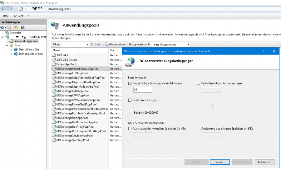
Task: Click the DefaultAppPool icon in list
Action: click(54, 64)
